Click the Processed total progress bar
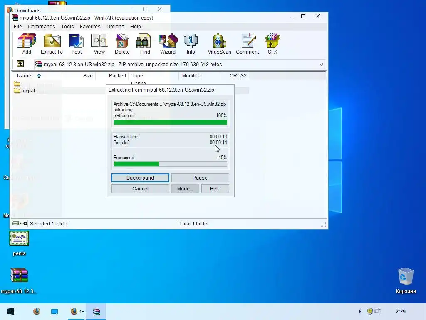426x320 pixels. click(170, 164)
